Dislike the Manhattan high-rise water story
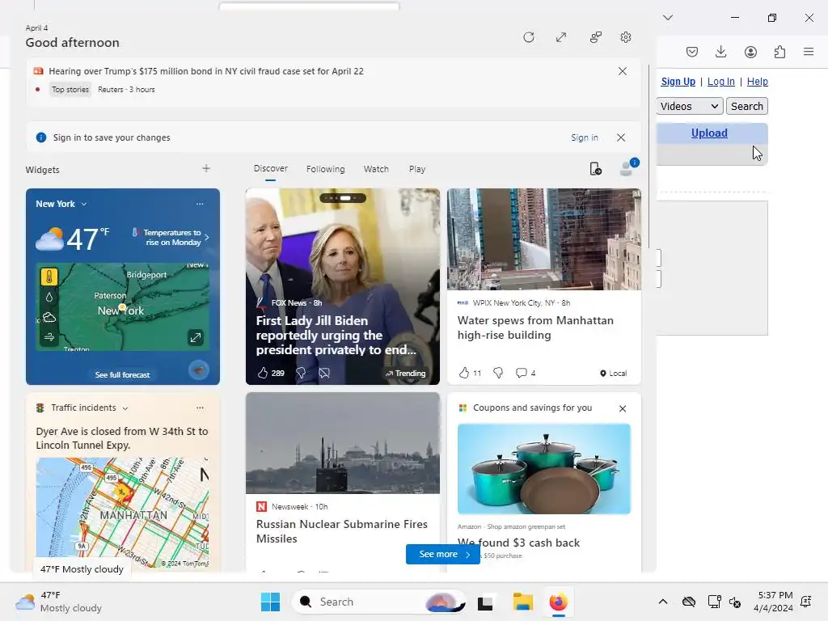The width and height of the screenshot is (828, 621). [x=498, y=373]
